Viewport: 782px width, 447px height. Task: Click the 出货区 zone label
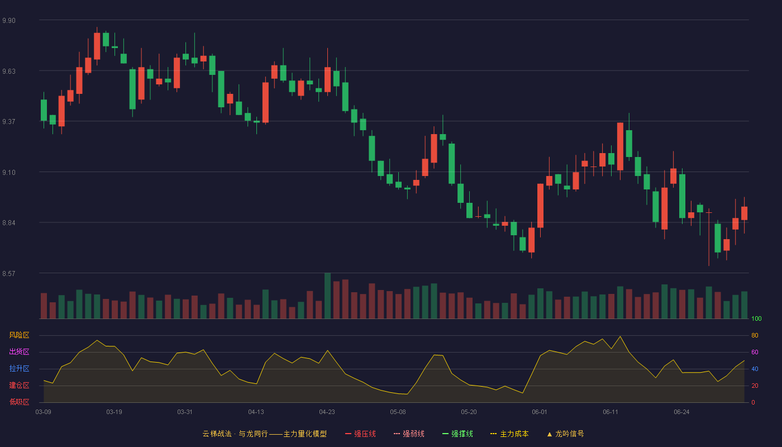point(19,352)
